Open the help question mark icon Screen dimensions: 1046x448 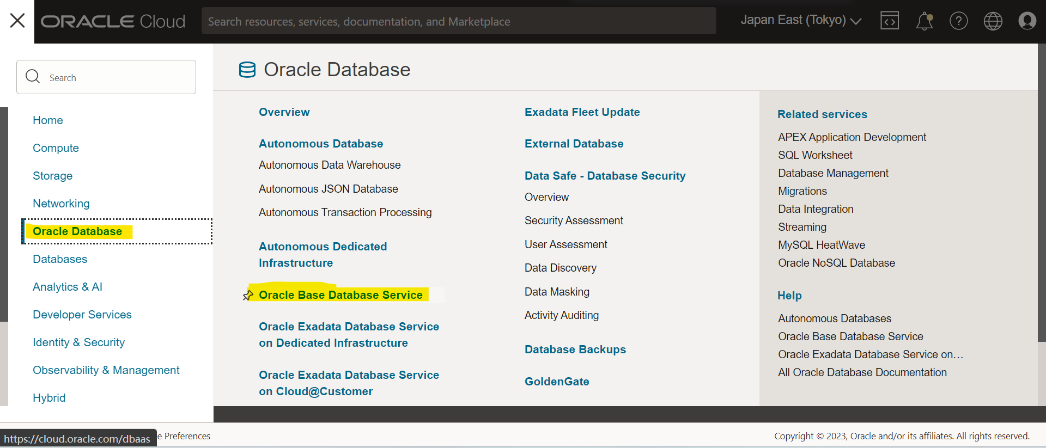(x=959, y=21)
